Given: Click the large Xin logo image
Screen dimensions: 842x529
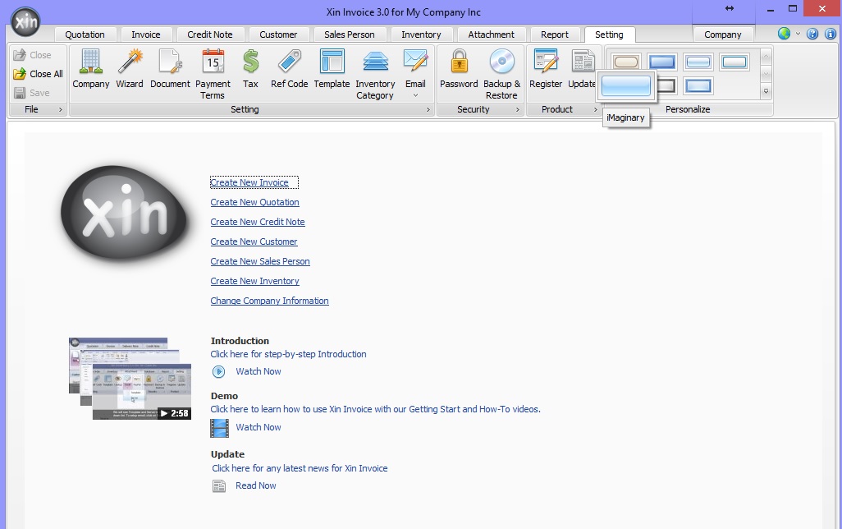Looking at the screenshot, I should [x=123, y=213].
